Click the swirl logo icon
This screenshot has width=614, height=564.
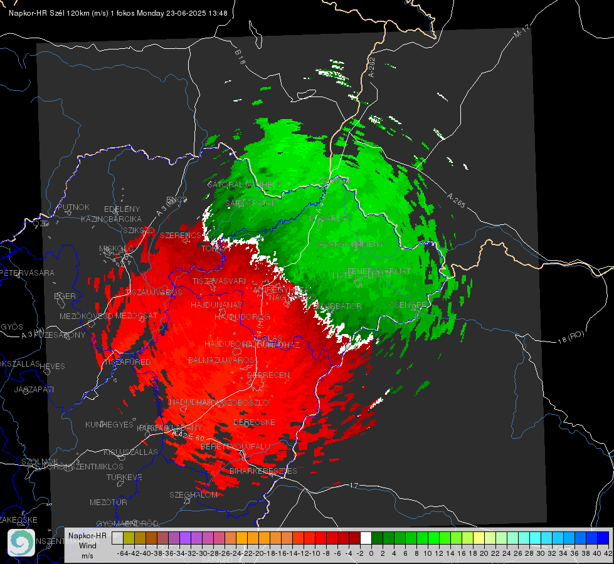(x=21, y=543)
